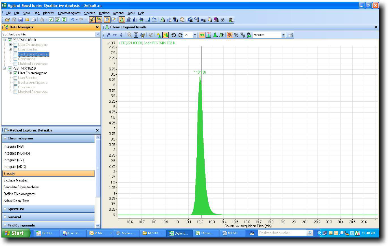Image resolution: width=388 pixels, height=246 pixels.
Task: Open the Spectra menu
Action: pos(90,13)
